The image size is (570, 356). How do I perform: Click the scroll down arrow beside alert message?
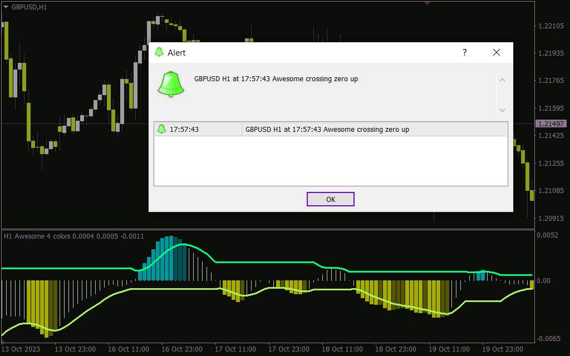point(502,110)
